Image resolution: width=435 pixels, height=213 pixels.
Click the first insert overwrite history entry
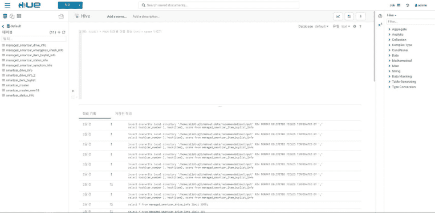(x=219, y=126)
